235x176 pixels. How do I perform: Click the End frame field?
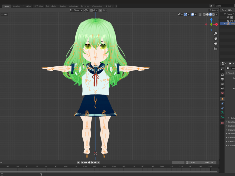point(210,162)
